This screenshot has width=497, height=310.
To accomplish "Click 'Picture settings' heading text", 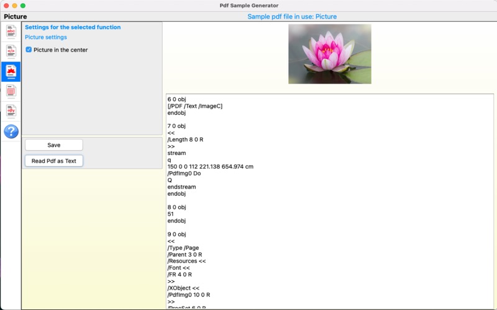I will (46, 37).
